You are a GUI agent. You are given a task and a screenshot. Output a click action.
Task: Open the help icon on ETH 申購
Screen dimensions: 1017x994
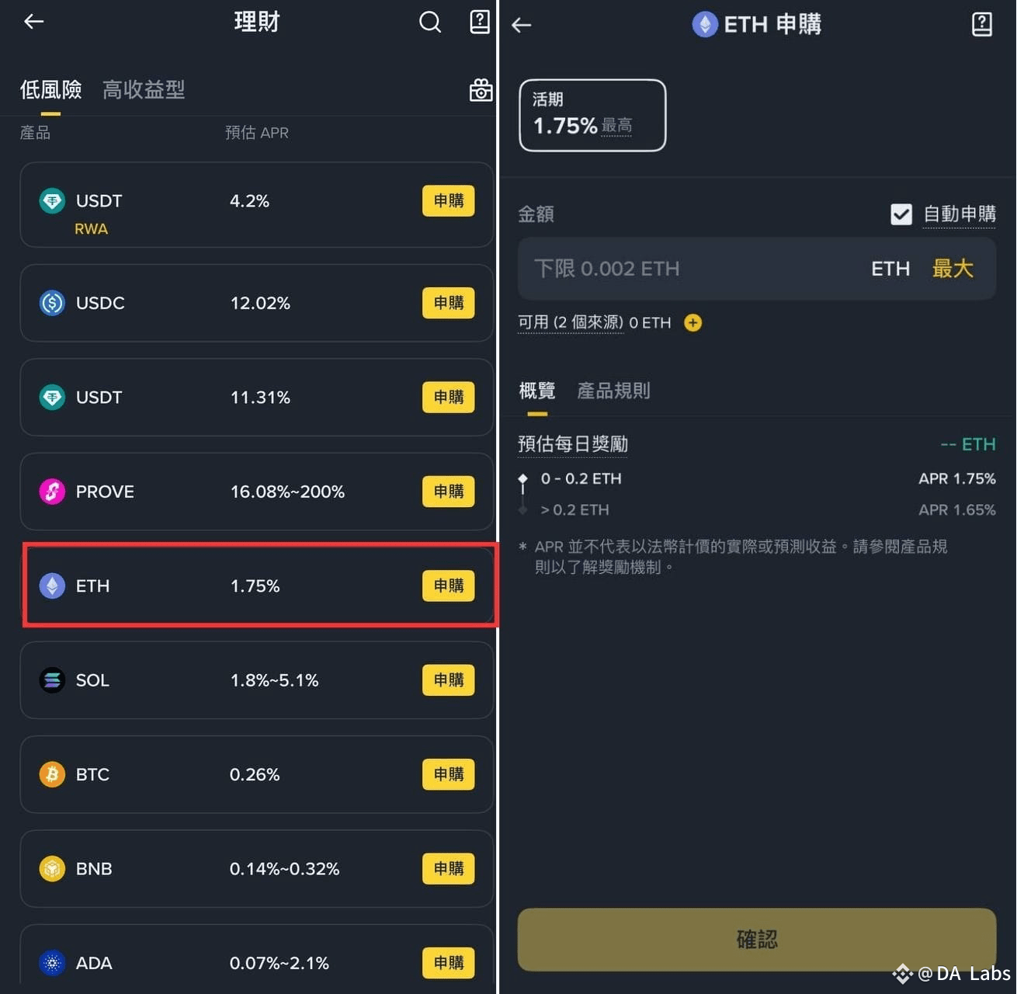982,24
